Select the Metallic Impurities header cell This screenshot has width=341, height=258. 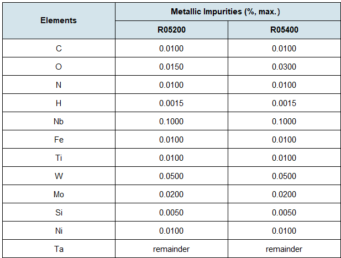pyautogui.click(x=227, y=11)
